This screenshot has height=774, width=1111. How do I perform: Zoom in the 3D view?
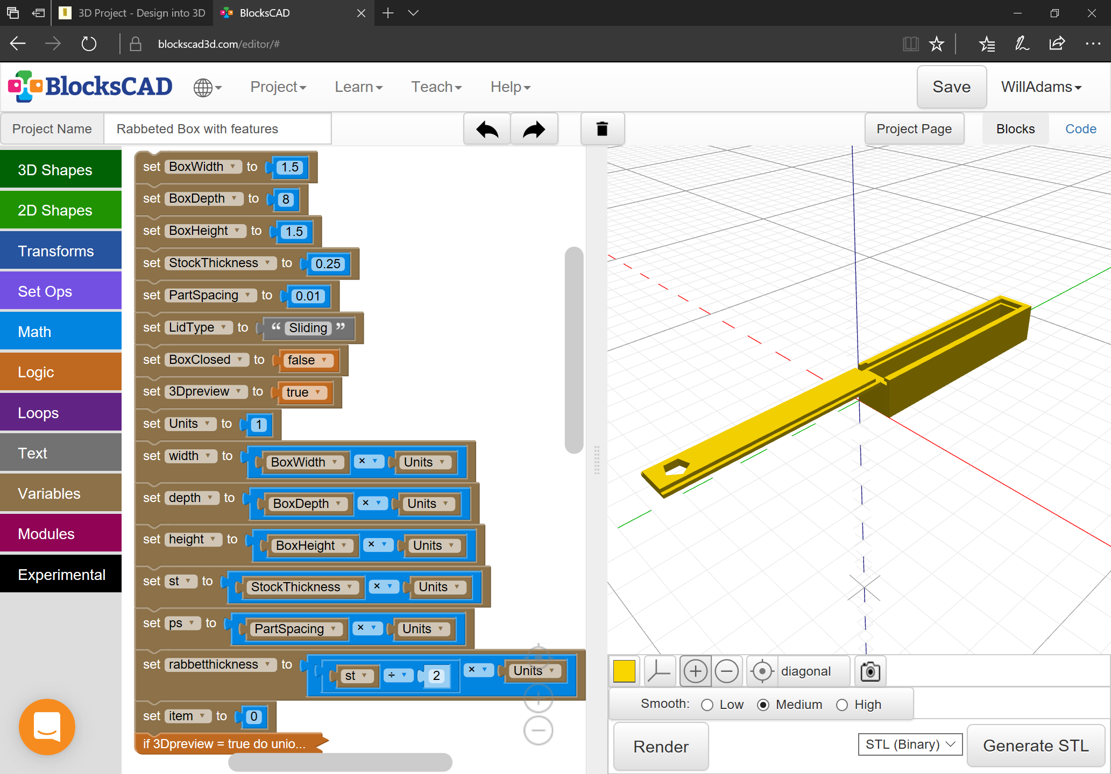pos(695,671)
